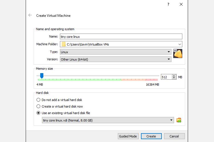Select the memory size slider handle
Viewport: 214px width, 142px height.
42,76
